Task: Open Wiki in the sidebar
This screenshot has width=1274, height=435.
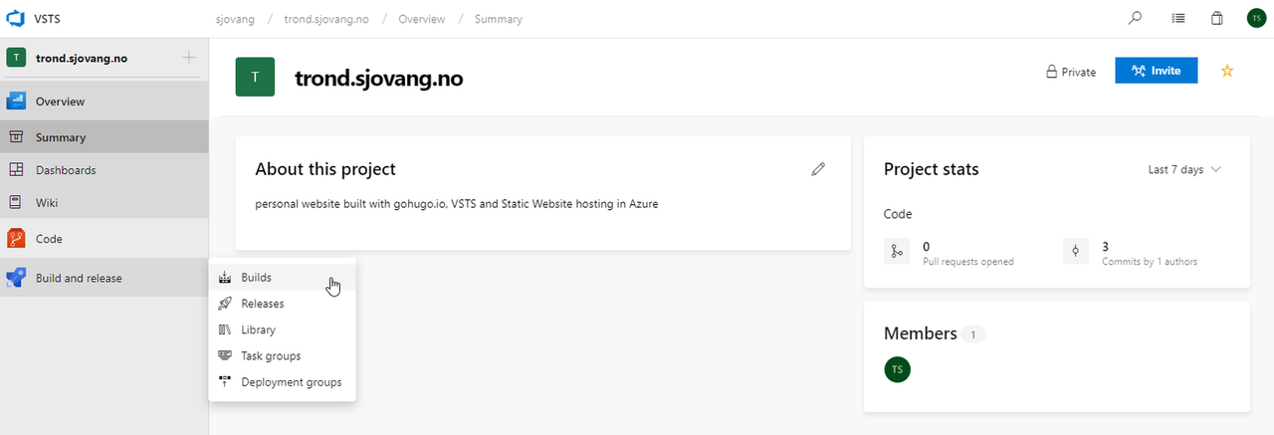Action: point(105,203)
